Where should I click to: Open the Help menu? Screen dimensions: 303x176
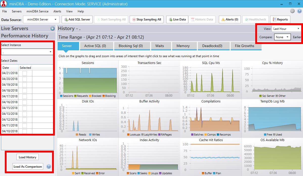pos(81,11)
